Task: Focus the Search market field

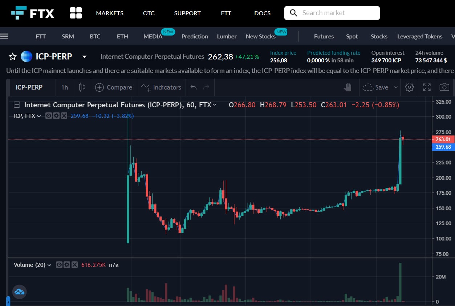Action: click(332, 13)
